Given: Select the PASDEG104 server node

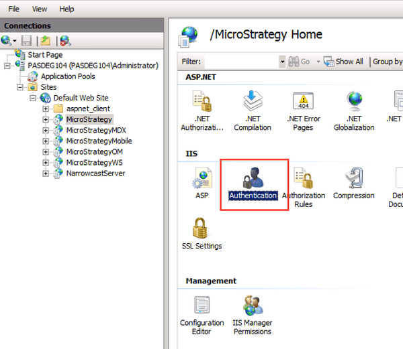Looking at the screenshot, I should [93, 66].
